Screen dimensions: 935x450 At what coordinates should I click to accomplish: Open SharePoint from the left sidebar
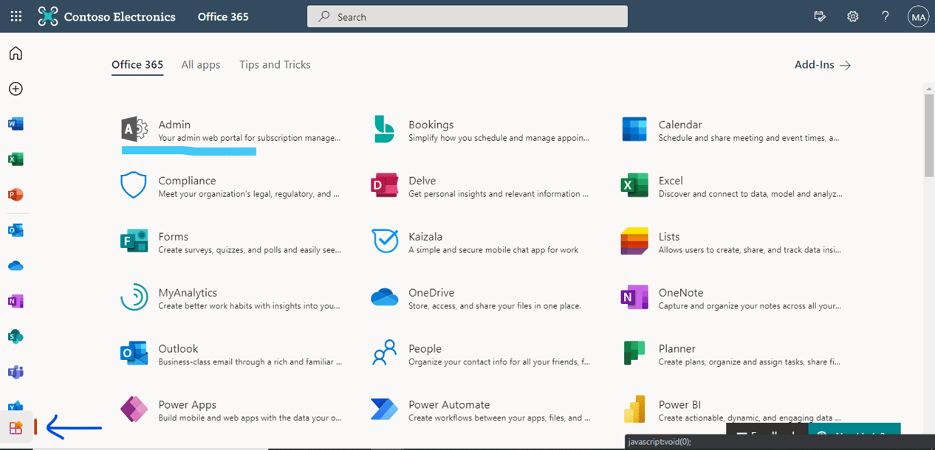16,336
